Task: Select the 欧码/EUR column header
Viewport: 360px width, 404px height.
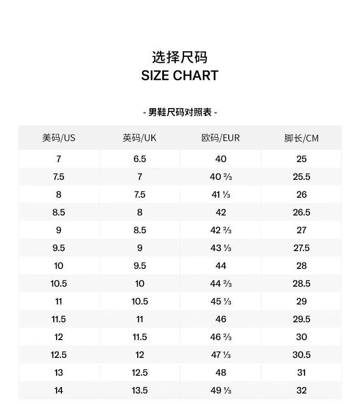Action: tap(221, 138)
